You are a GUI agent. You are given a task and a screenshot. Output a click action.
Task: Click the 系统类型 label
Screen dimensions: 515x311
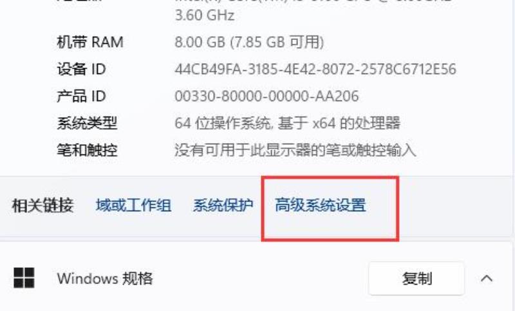pos(87,123)
